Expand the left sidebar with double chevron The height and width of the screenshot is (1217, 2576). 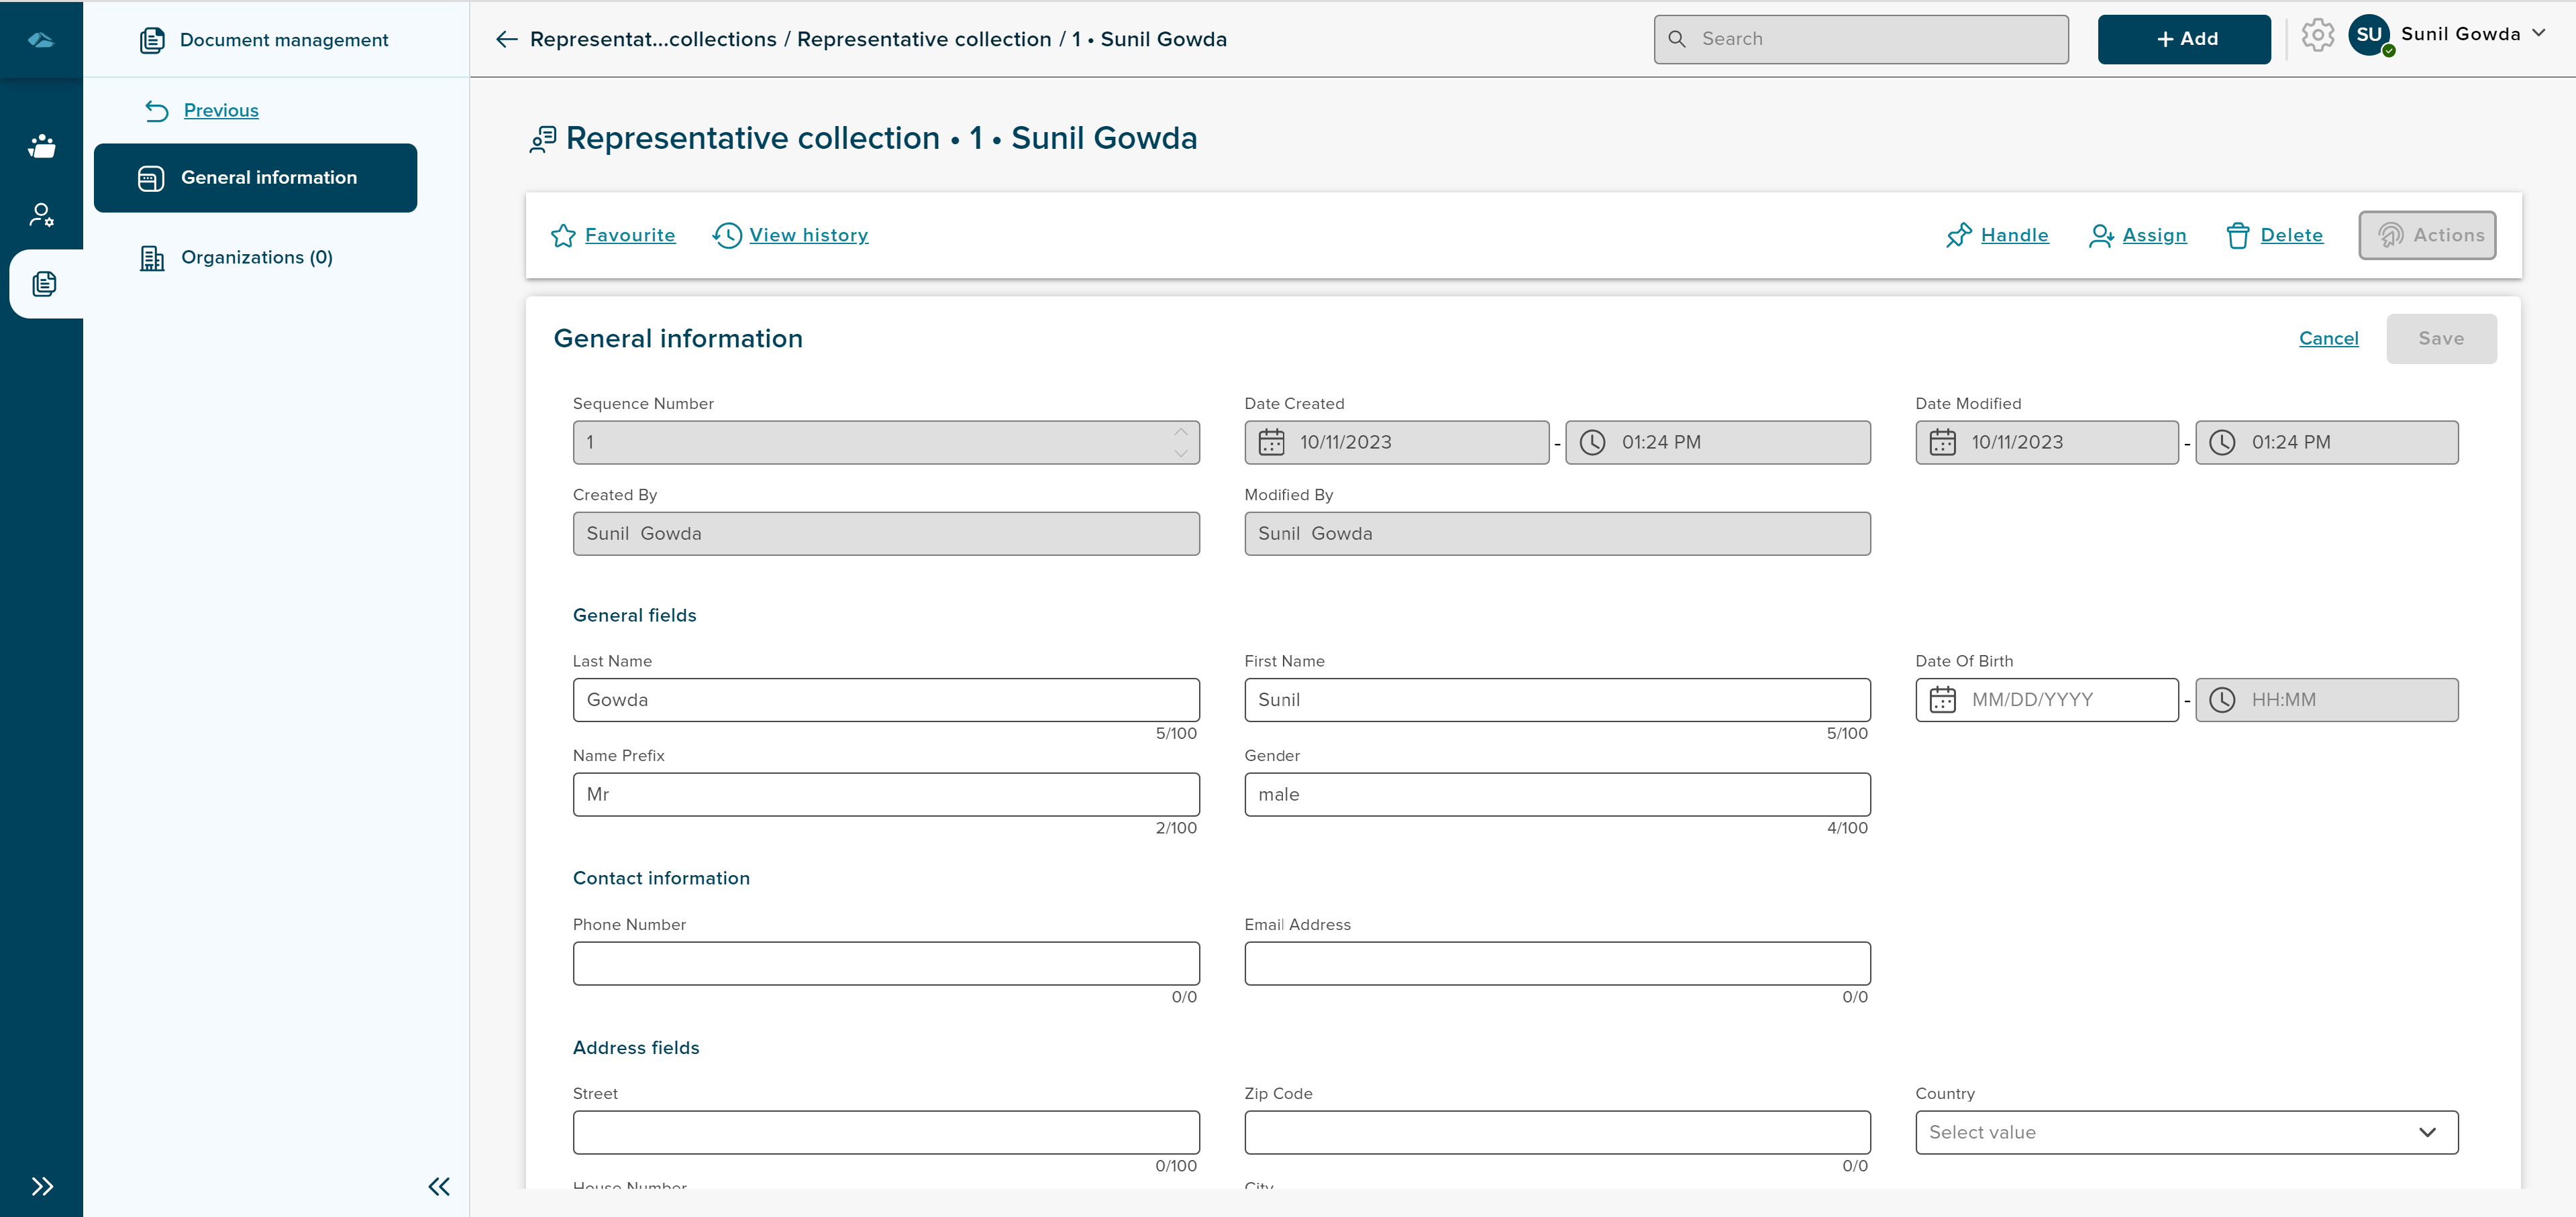42,1186
